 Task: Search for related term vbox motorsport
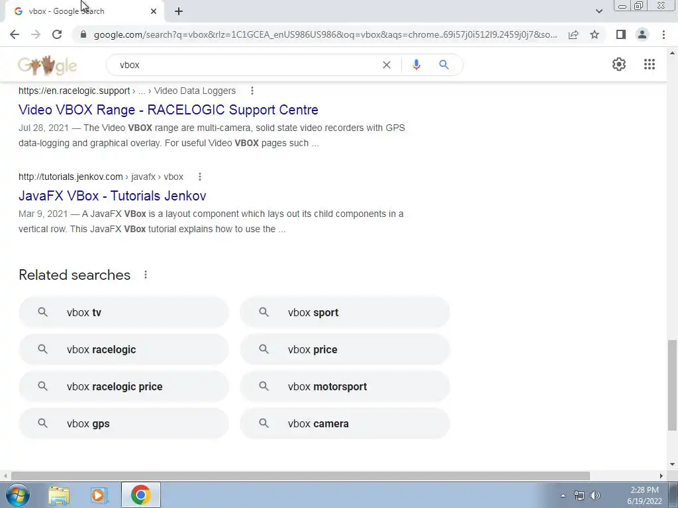pyautogui.click(x=344, y=386)
